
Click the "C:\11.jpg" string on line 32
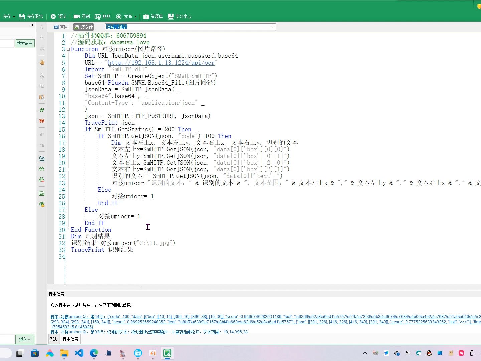(154, 243)
